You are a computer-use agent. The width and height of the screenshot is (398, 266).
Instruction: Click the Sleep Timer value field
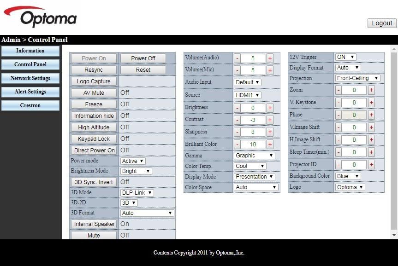click(x=354, y=152)
